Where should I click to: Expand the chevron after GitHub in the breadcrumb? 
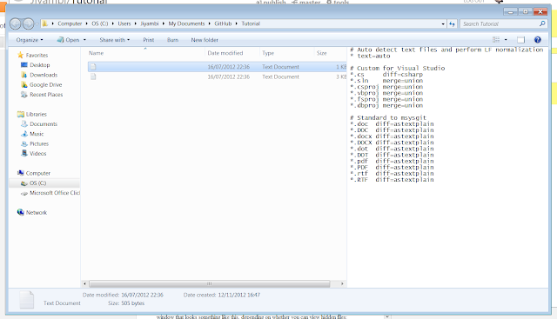point(237,23)
